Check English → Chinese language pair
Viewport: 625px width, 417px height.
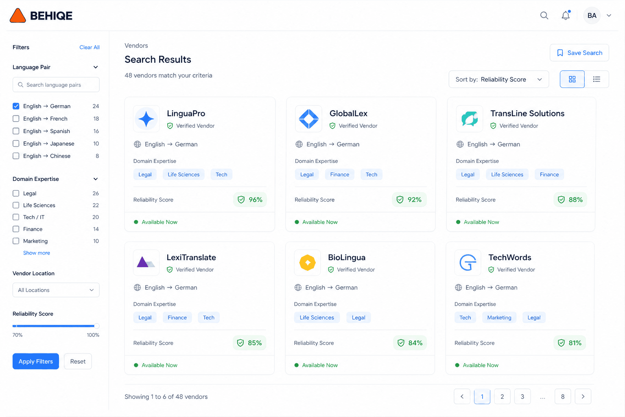coord(16,156)
